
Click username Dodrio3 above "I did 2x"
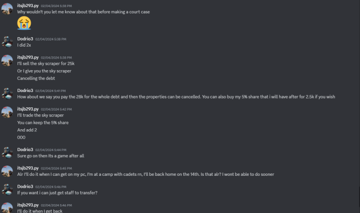25,39
